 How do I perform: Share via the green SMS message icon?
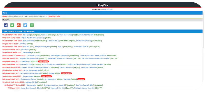pos(12,25)
